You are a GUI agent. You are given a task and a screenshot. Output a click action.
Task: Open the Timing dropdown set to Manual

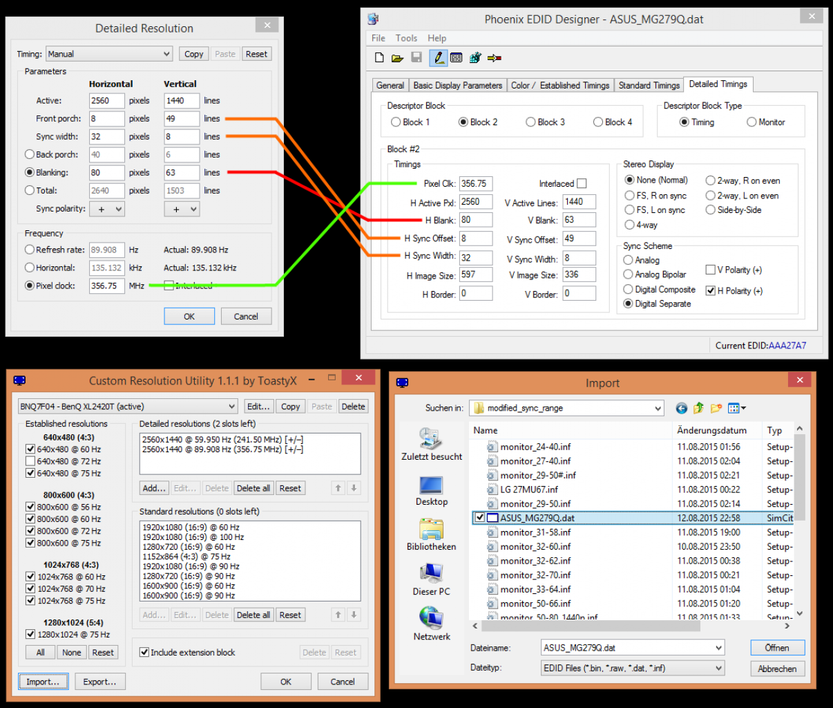tap(109, 54)
